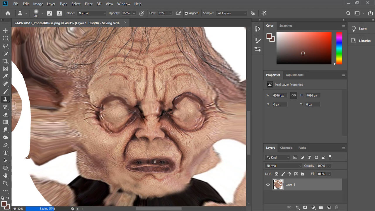Viewport: 375px width, 211px height.
Task: Select the Move tool
Action: pos(5,31)
